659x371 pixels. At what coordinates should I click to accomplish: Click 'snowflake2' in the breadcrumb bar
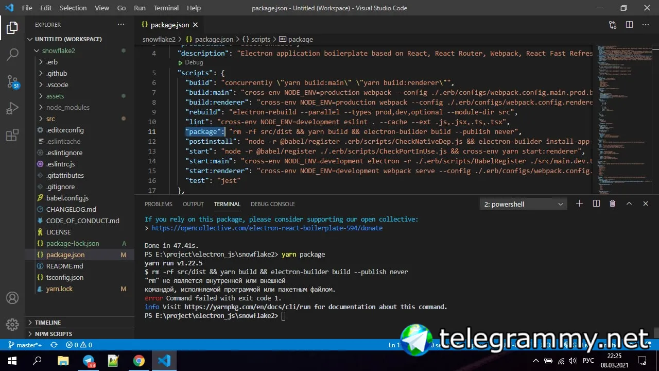(x=159, y=39)
